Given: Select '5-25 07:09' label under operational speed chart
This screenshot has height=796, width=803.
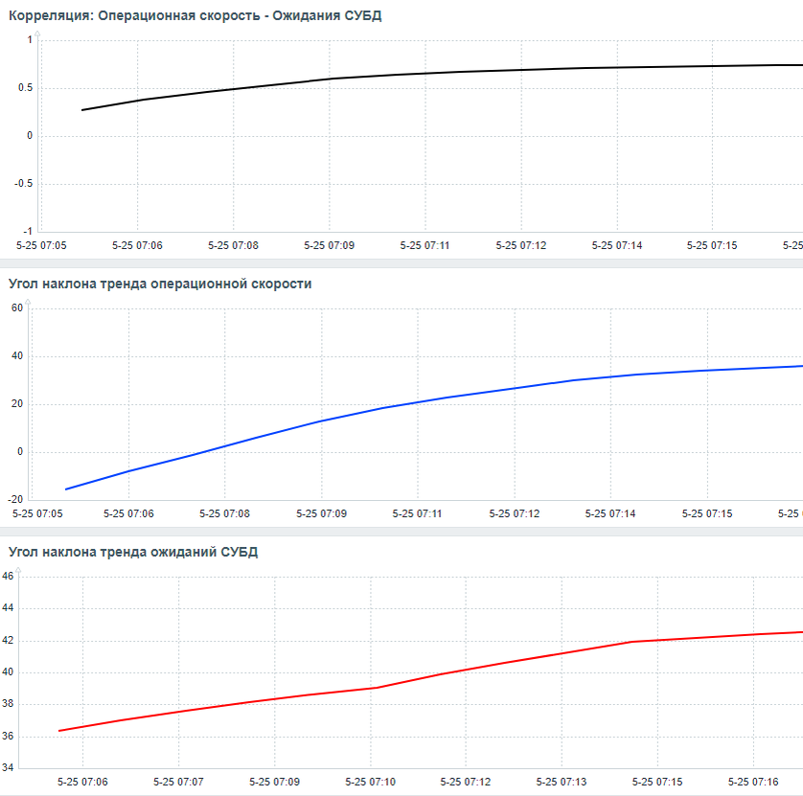Looking at the screenshot, I should tap(322, 514).
